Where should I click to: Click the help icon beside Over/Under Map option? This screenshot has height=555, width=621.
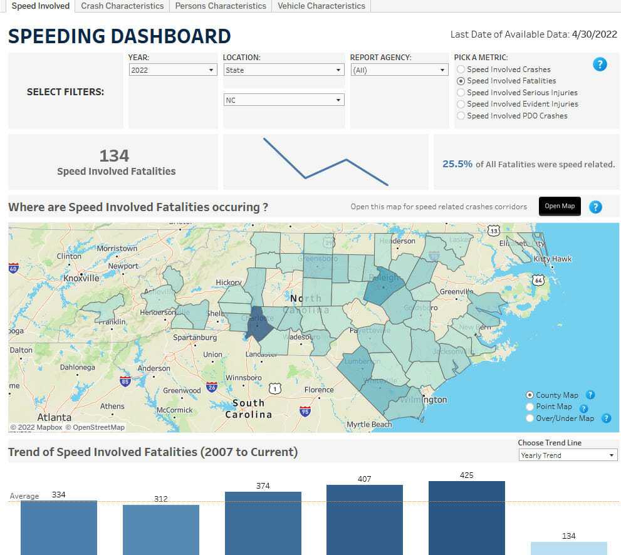click(x=606, y=418)
